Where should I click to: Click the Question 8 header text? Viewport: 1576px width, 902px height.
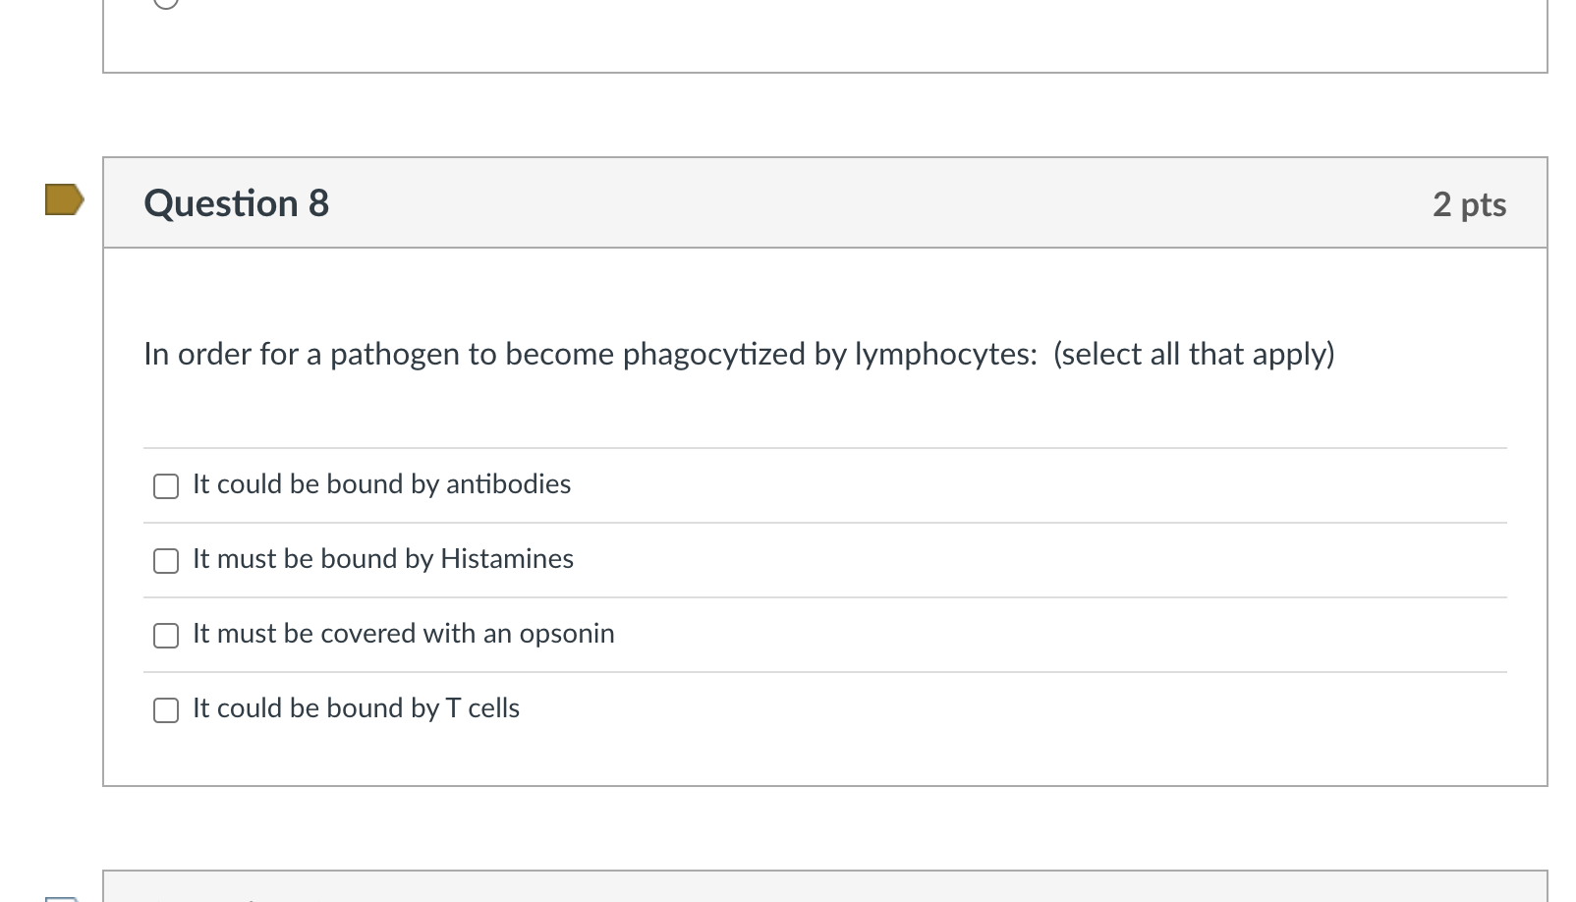click(236, 203)
